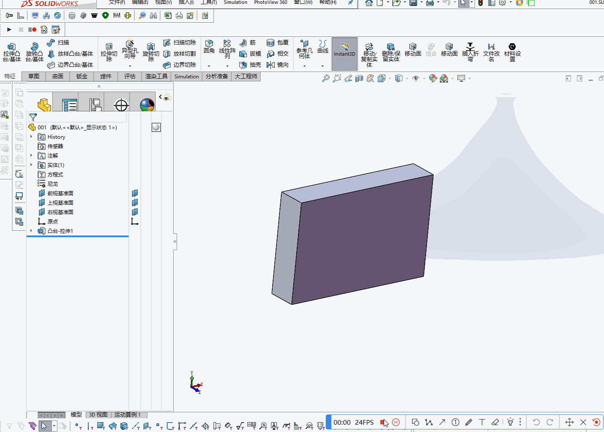Select the Revolved Cut (旋转切除) tool

tap(151, 52)
